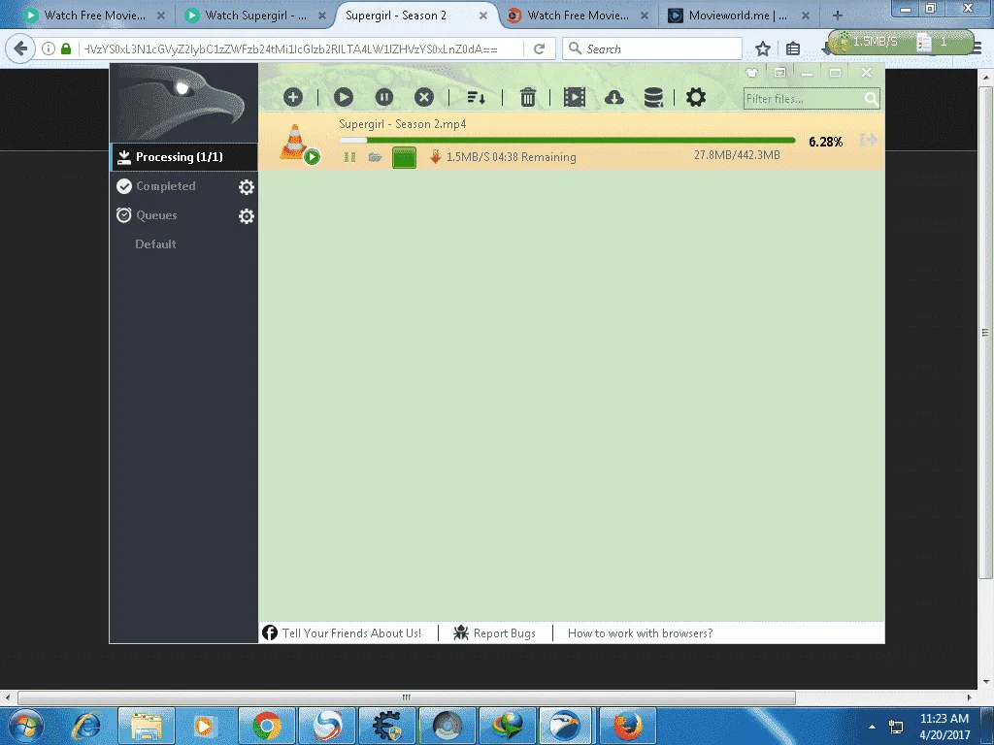Resume download using toolbar play button
The image size is (994, 745).
pyautogui.click(x=343, y=98)
